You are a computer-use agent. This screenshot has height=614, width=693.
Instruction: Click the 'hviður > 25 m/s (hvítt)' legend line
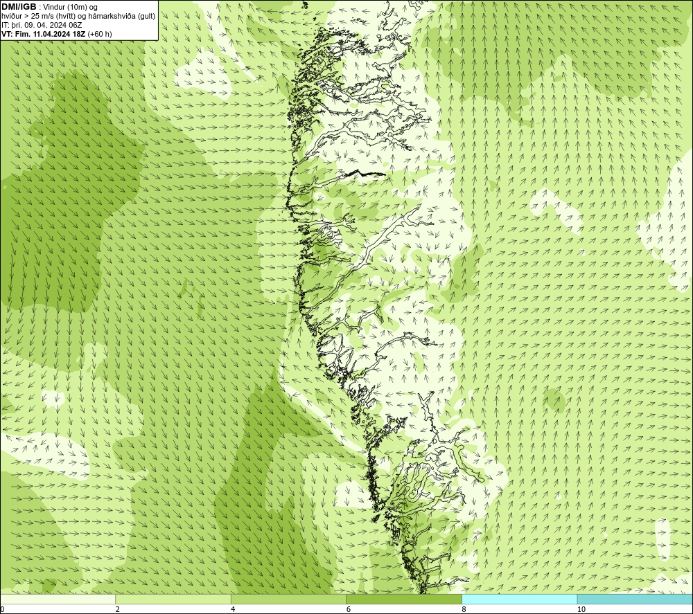click(x=78, y=16)
